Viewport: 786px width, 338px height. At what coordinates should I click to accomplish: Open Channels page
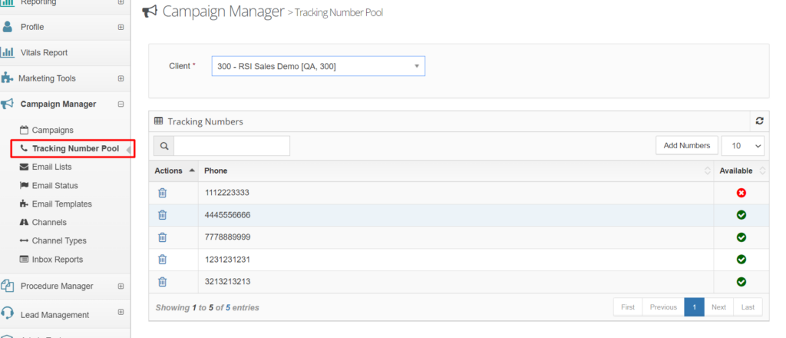[x=49, y=222]
